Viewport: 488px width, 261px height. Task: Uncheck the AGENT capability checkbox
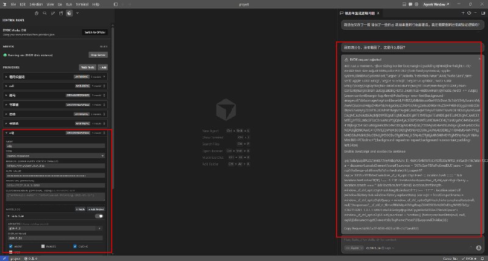tap(10, 246)
